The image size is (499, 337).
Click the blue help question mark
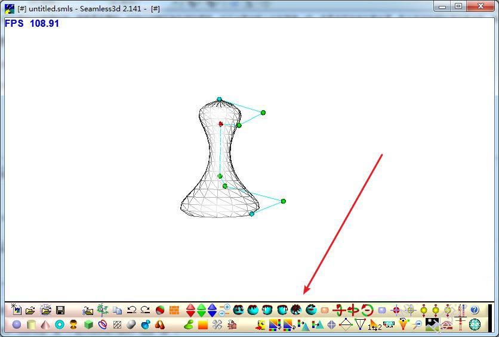[475, 310]
